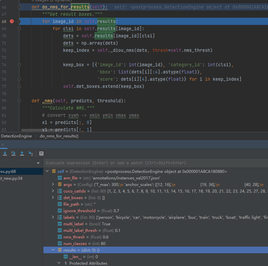Fold the _nms function at line 79
The height and width of the screenshot is (266, 268).
19,101
